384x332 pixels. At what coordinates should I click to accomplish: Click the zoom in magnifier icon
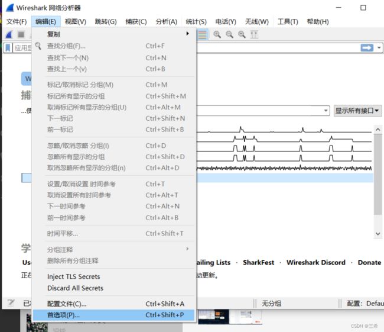coord(217,34)
